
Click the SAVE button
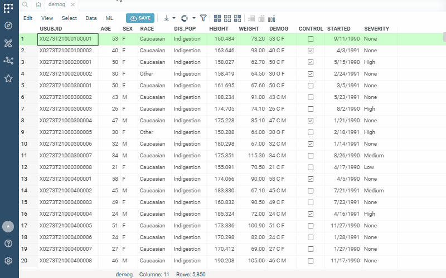[x=140, y=18]
